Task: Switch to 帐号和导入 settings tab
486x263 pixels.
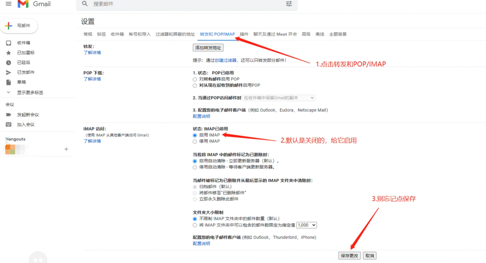Action: click(140, 34)
